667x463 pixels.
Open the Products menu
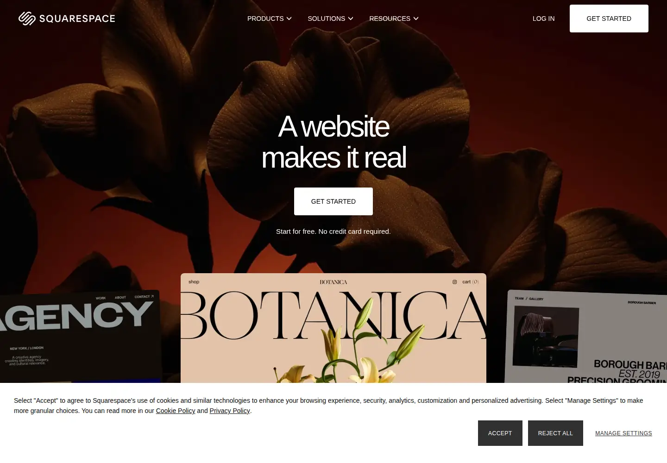click(270, 19)
